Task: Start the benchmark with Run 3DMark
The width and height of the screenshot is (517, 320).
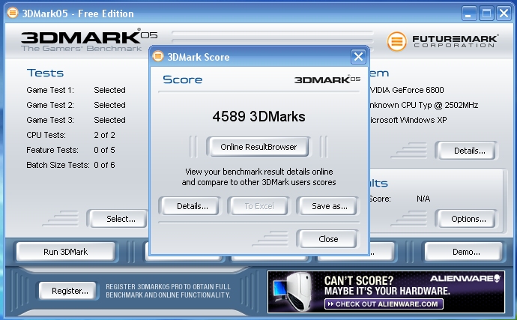Action: pos(66,252)
